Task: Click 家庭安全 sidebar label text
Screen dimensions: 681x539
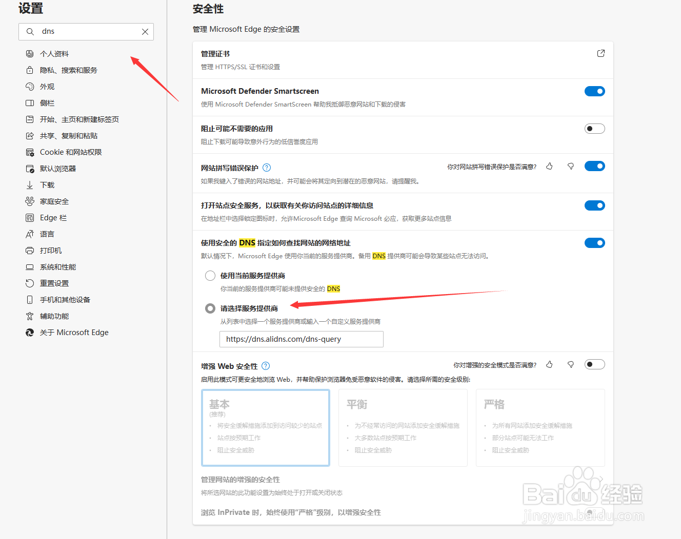Action: click(x=54, y=201)
